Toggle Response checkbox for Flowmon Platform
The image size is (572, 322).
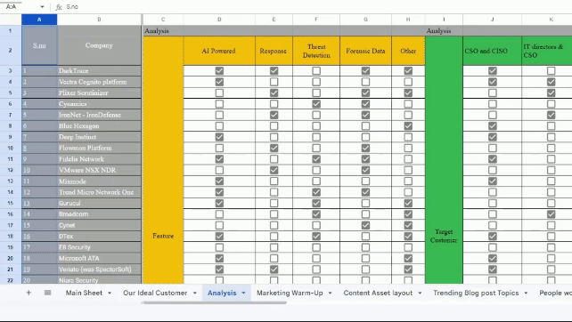point(274,148)
